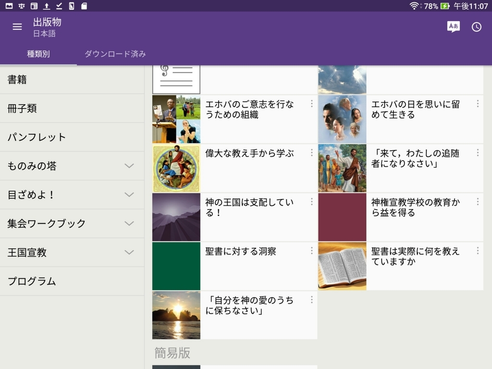492x369 pixels.
Task: Tap the 簡易版 section heading
Action: 172,353
